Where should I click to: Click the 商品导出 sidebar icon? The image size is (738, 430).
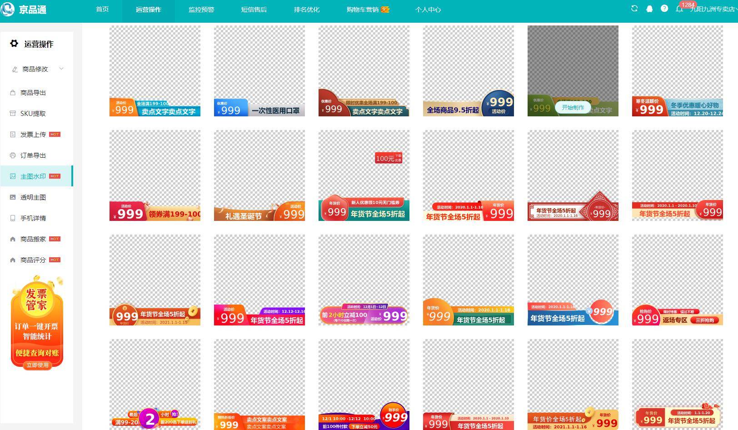pyautogui.click(x=13, y=93)
